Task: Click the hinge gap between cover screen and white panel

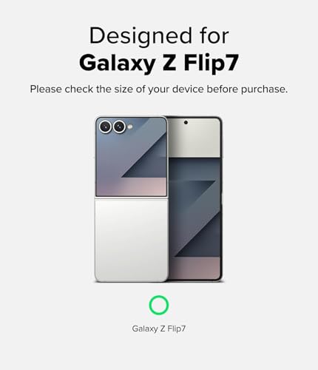Action: 132,198
